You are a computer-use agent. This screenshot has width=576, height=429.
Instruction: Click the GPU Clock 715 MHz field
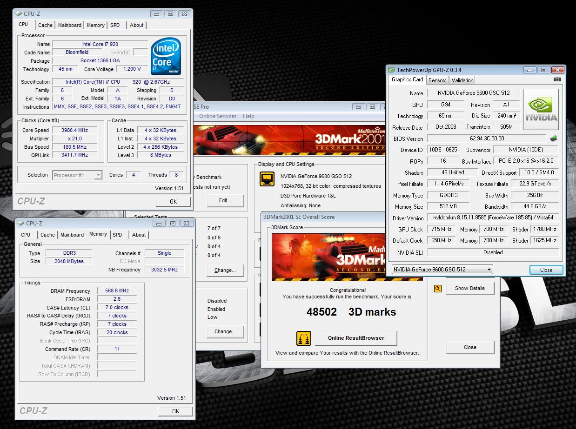coord(441,229)
